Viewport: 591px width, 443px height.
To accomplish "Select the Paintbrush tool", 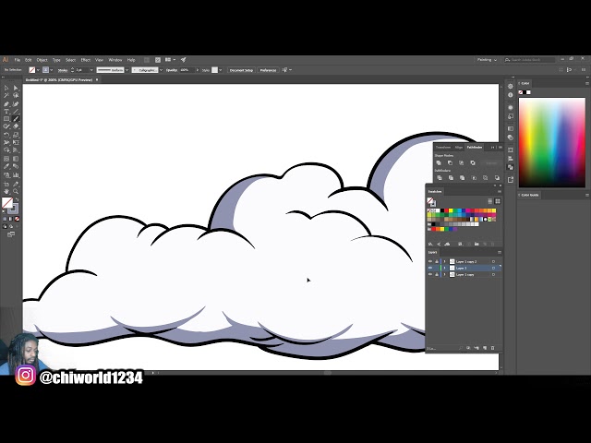I will 16,119.
